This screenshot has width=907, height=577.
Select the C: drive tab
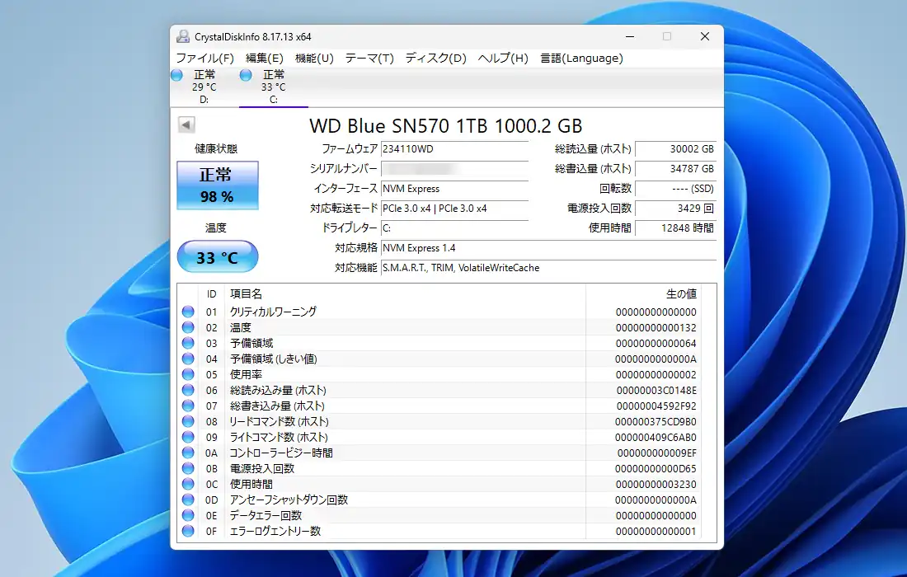(273, 87)
